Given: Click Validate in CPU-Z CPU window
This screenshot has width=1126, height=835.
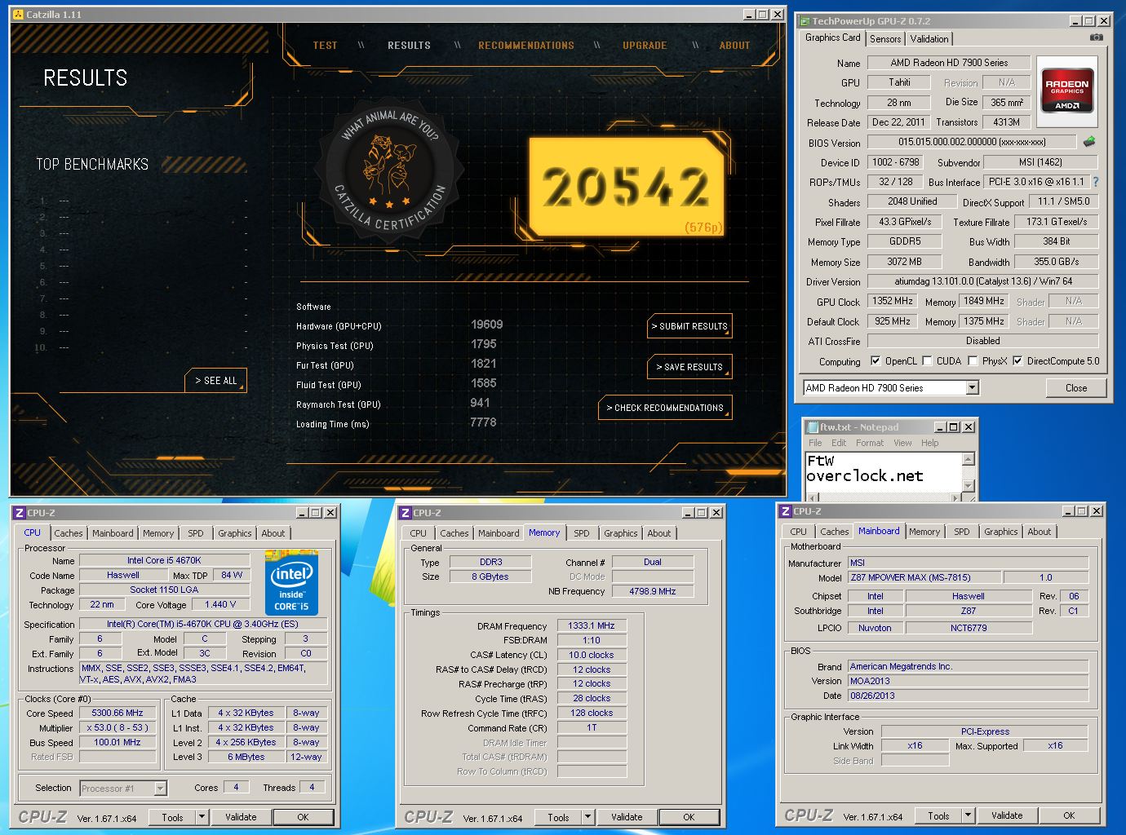Looking at the screenshot, I should [241, 817].
